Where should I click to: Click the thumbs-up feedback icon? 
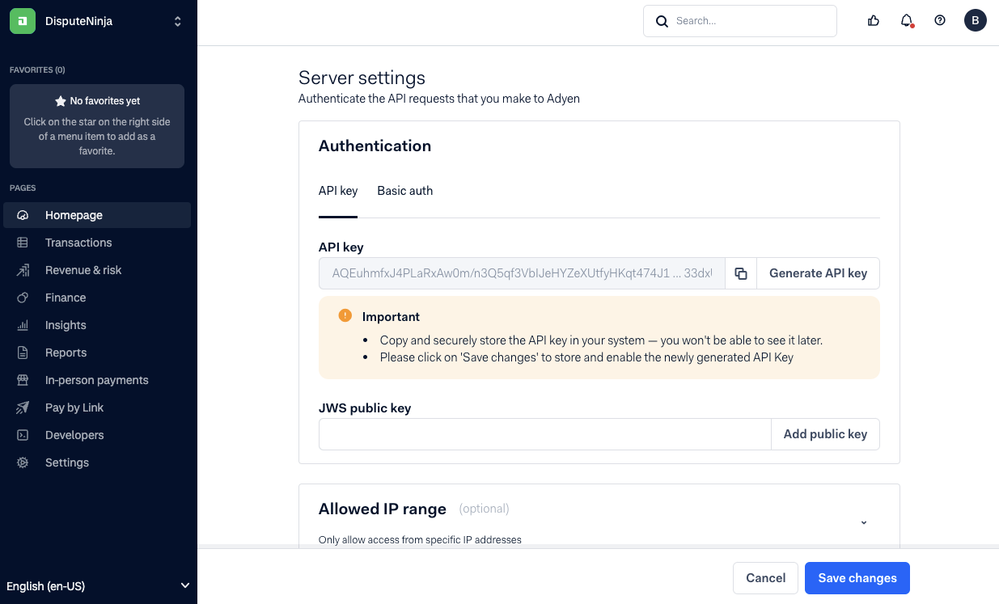[874, 21]
